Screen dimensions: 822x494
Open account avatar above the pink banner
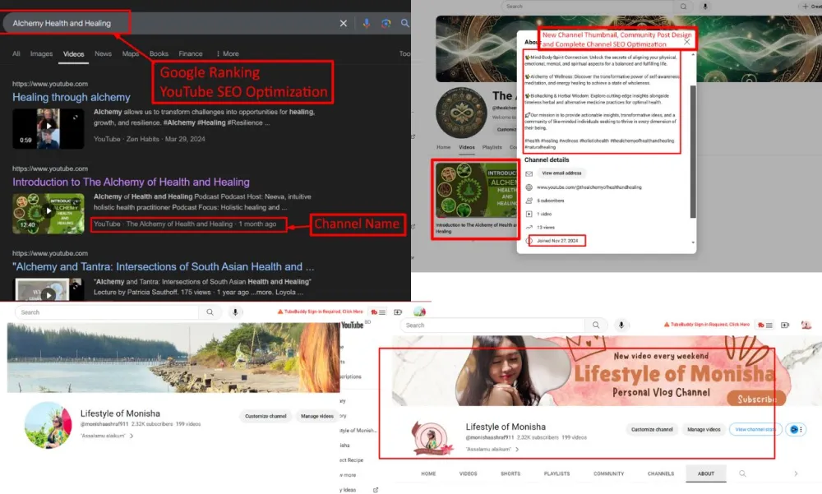pyautogui.click(x=806, y=325)
